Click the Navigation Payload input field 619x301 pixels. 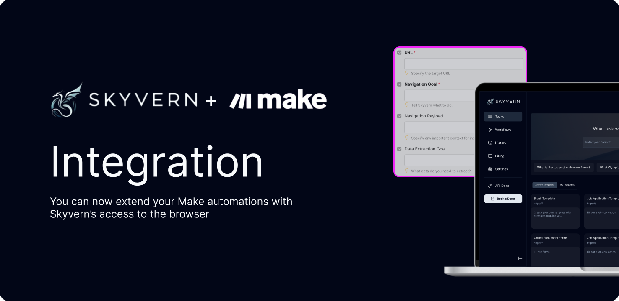tap(440, 127)
